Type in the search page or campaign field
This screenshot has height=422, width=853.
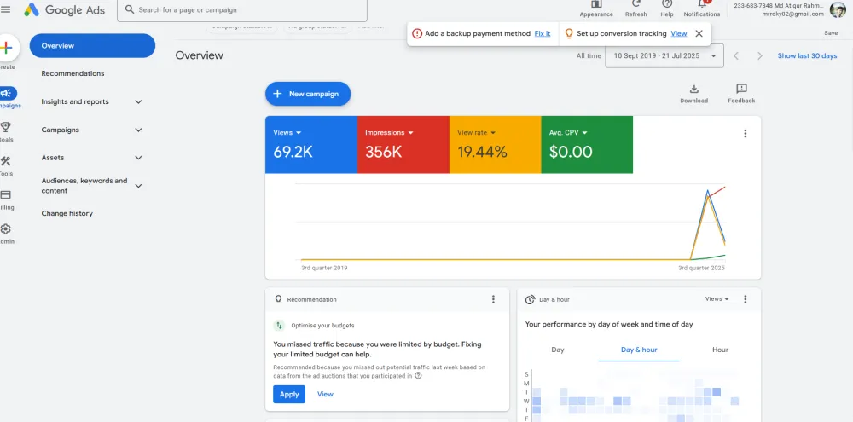[x=247, y=10]
